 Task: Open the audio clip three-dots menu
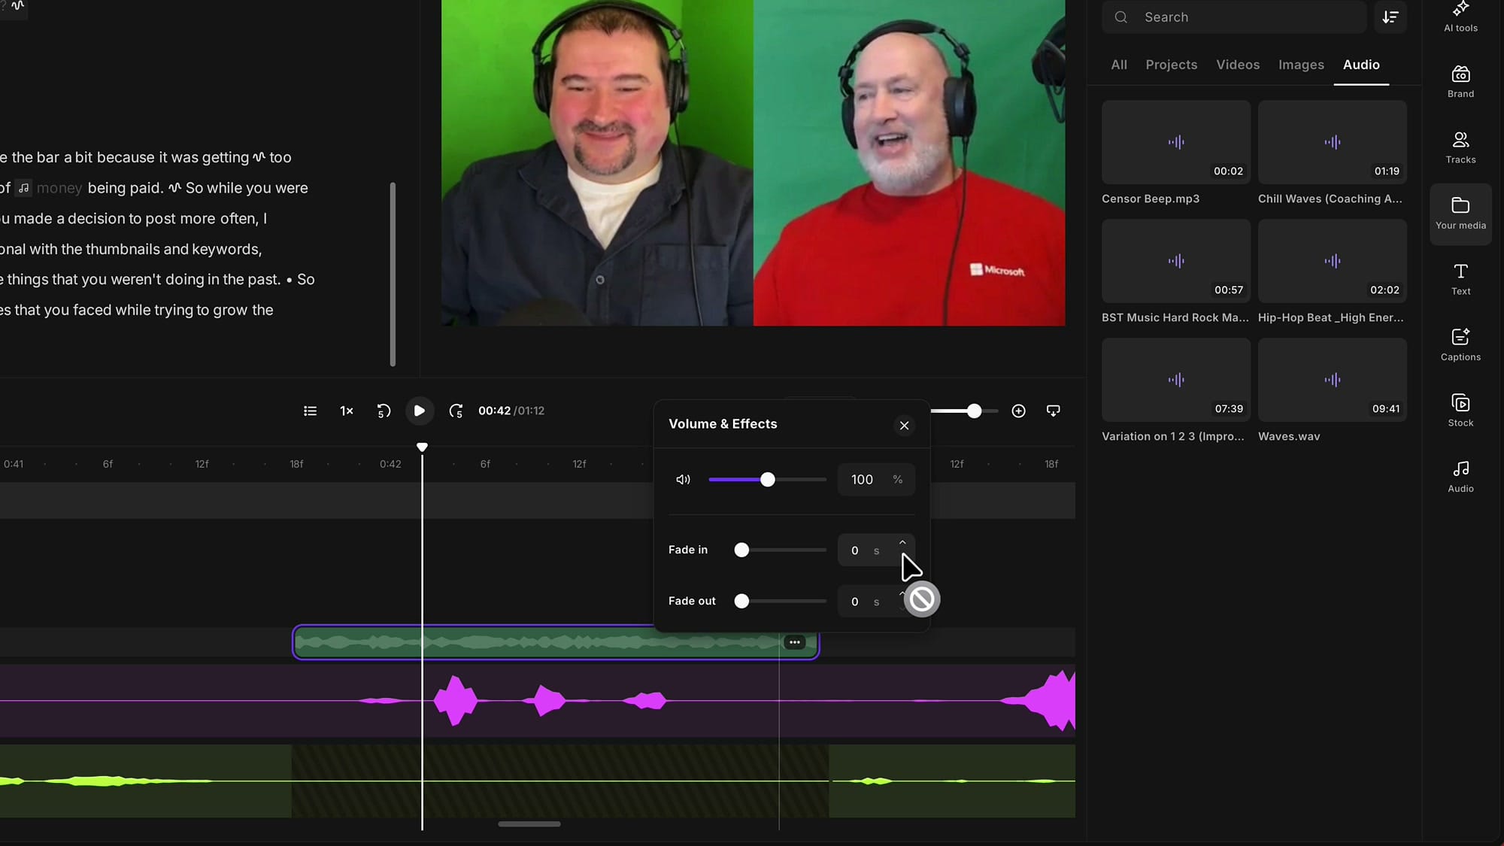point(794,642)
